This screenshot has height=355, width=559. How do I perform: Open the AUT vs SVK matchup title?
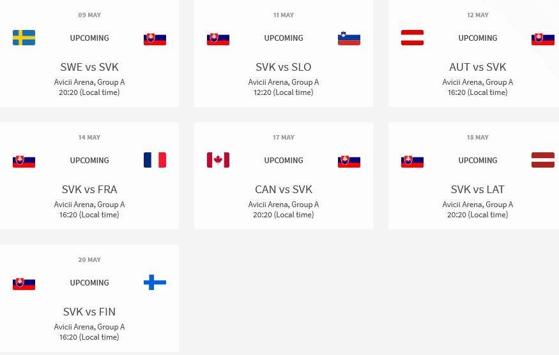(478, 67)
